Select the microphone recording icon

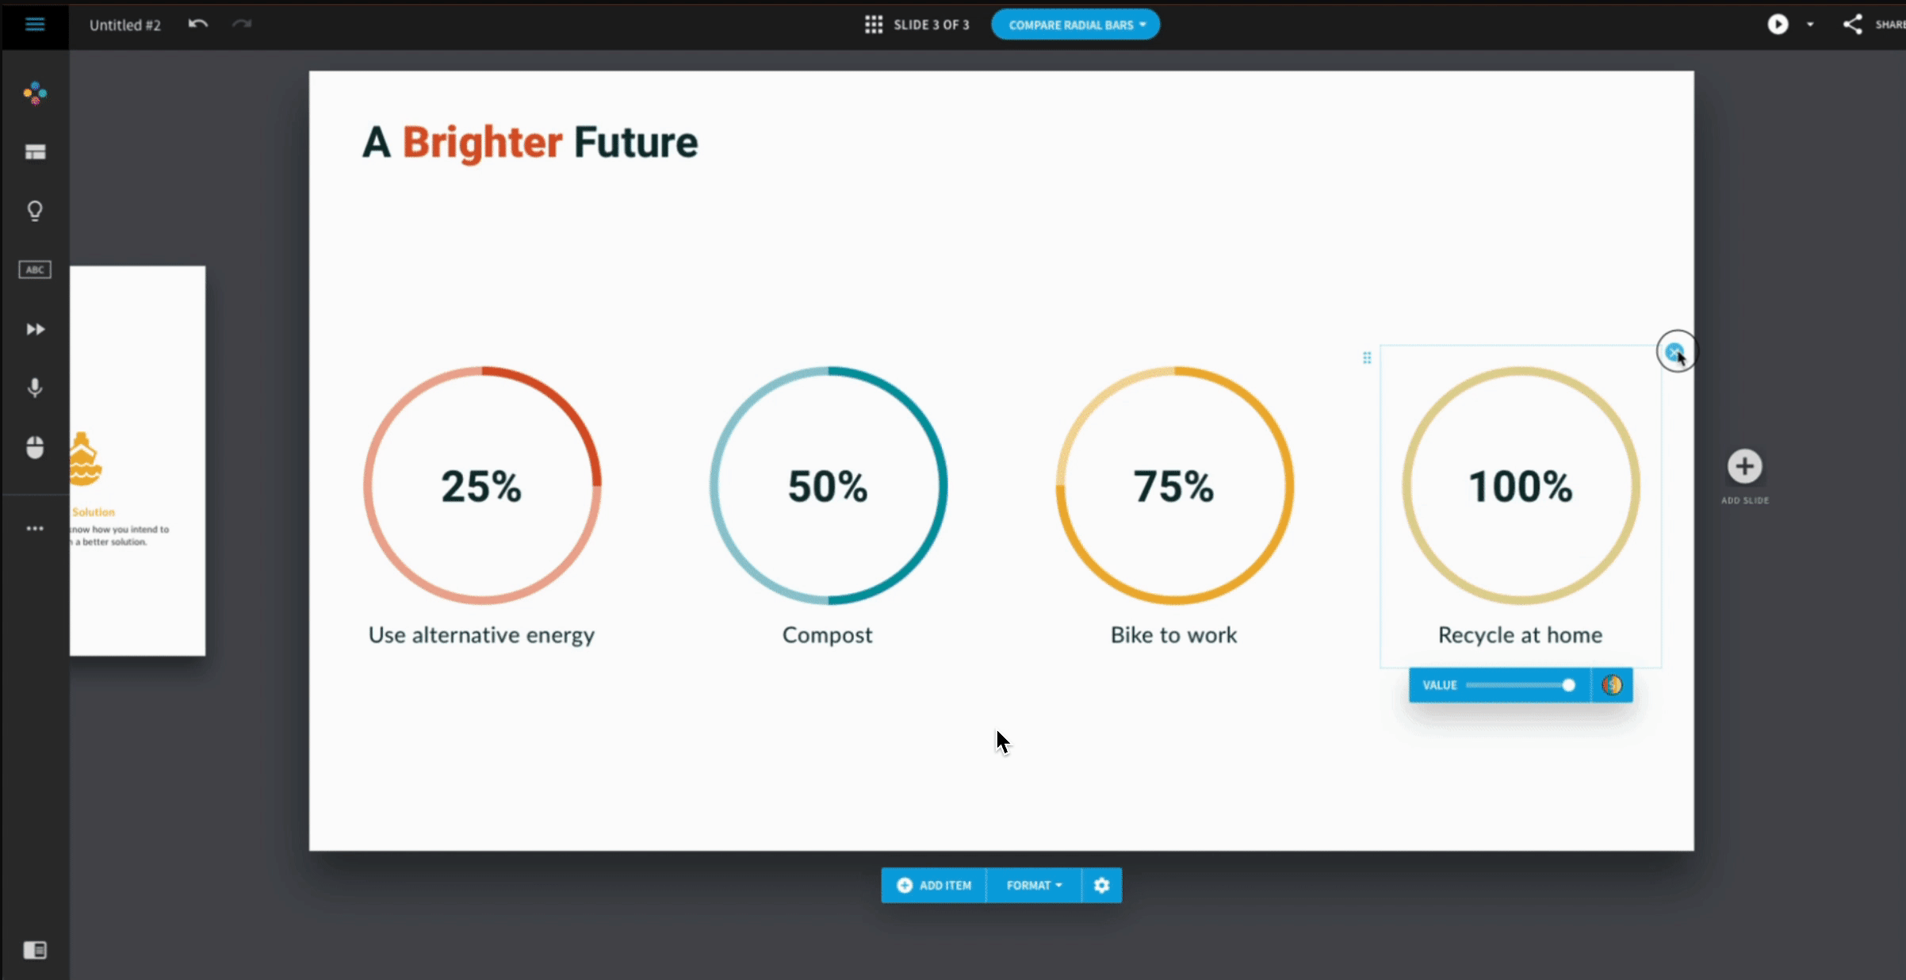(x=34, y=388)
